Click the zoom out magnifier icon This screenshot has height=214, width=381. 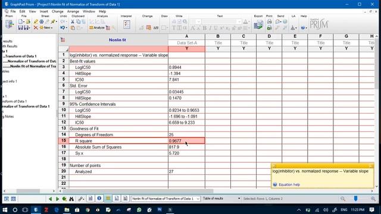343,199
